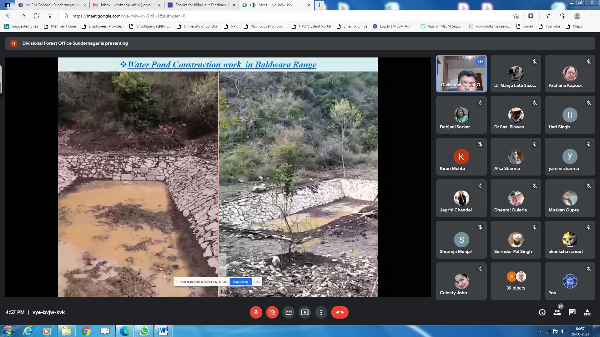Switch to Thanks for filling out Feedback tab
This screenshot has width=600, height=337.
202,5
